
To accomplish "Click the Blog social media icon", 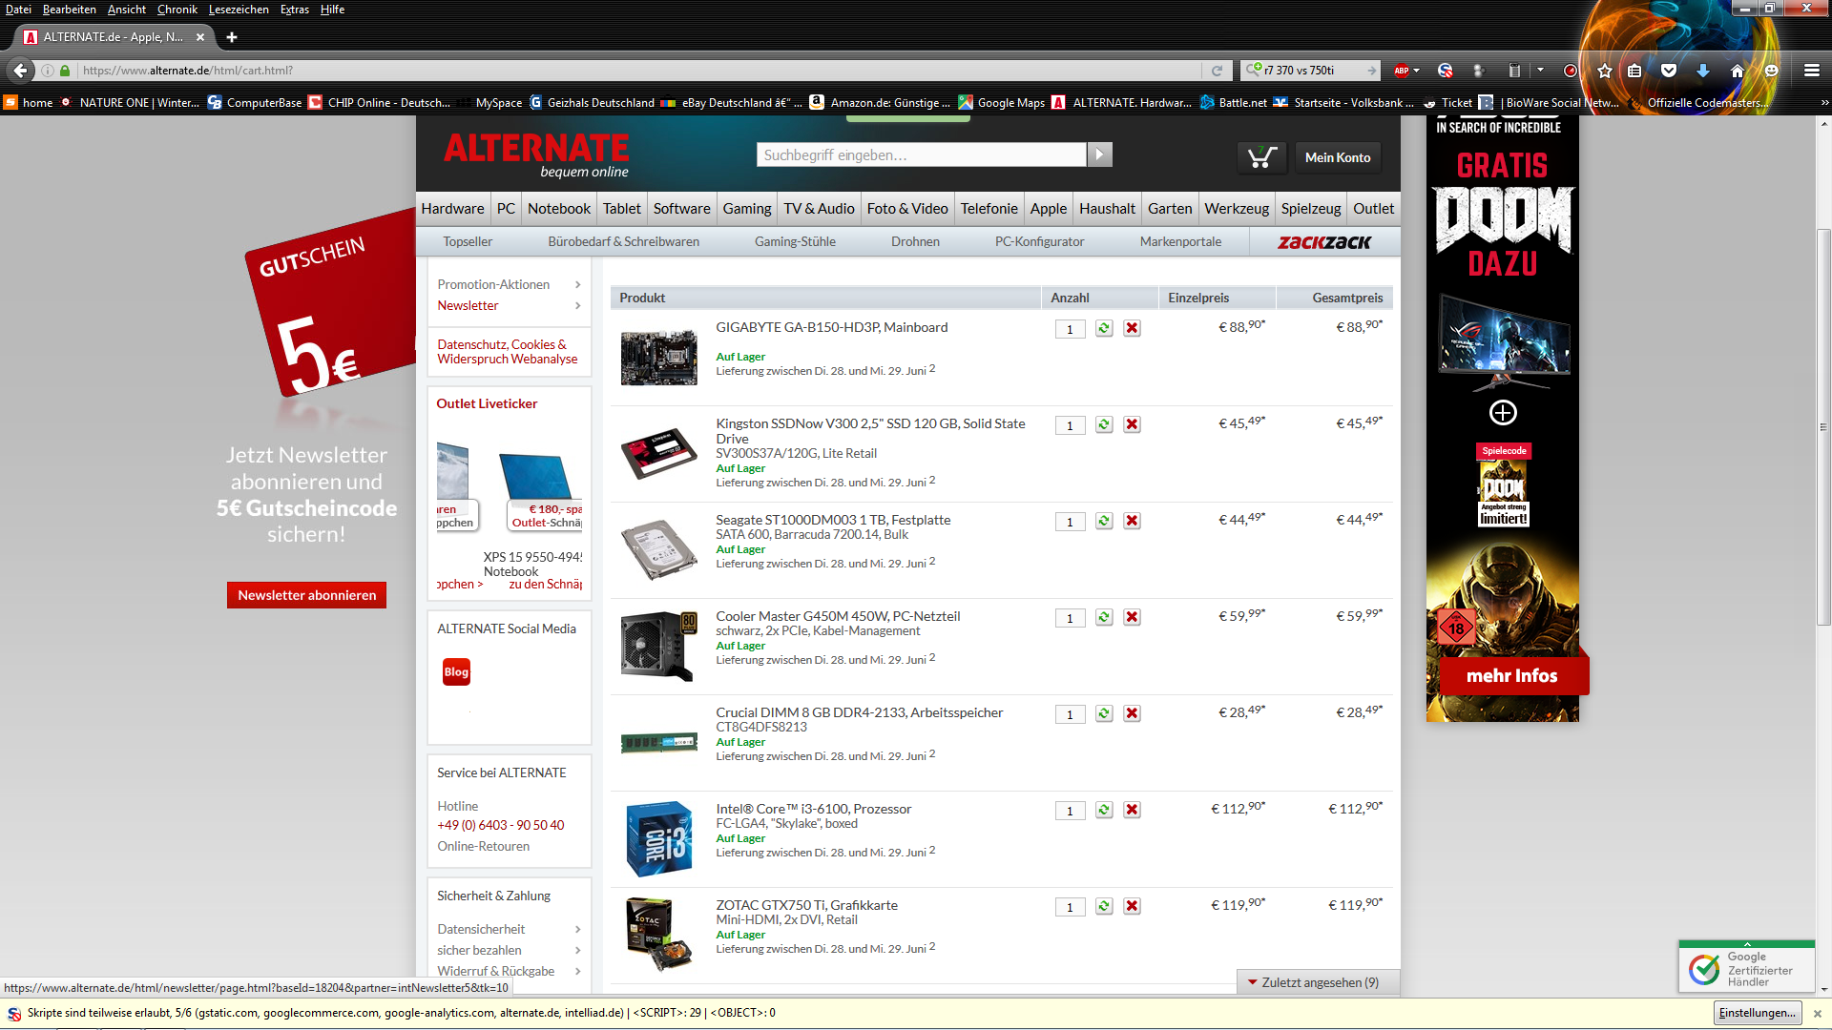I will pyautogui.click(x=456, y=672).
